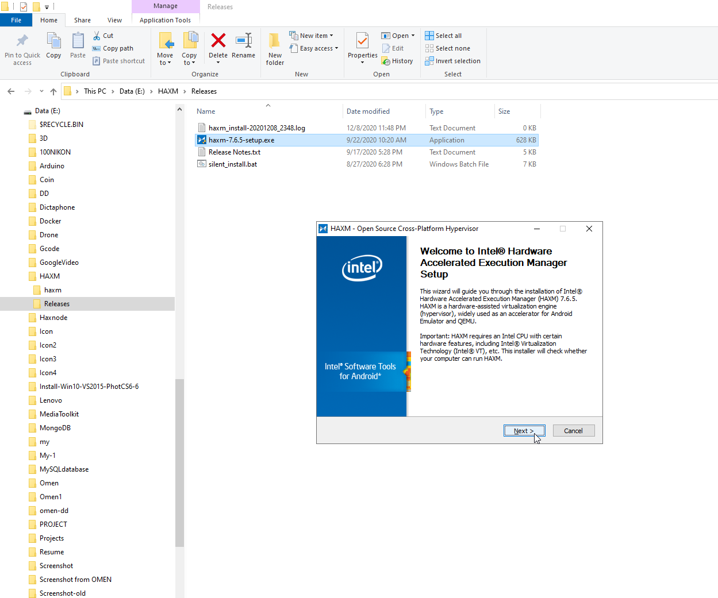Select the Arduino folder in the tree
The width and height of the screenshot is (718, 598).
(x=52, y=166)
